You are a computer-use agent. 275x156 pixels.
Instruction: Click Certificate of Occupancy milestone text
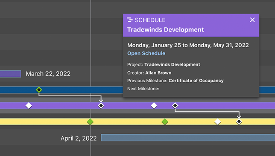[196, 81]
